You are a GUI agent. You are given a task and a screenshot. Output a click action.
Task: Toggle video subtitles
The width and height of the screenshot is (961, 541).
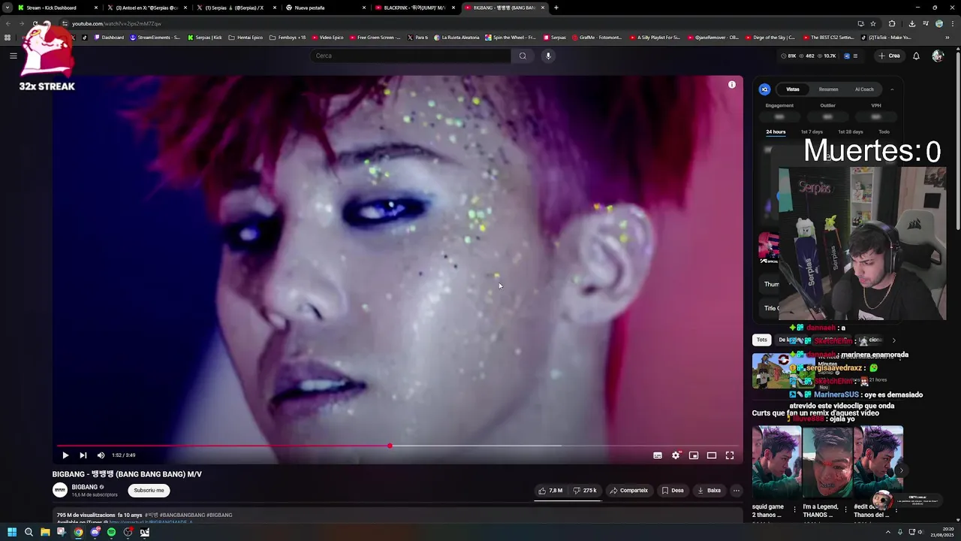(x=658, y=455)
